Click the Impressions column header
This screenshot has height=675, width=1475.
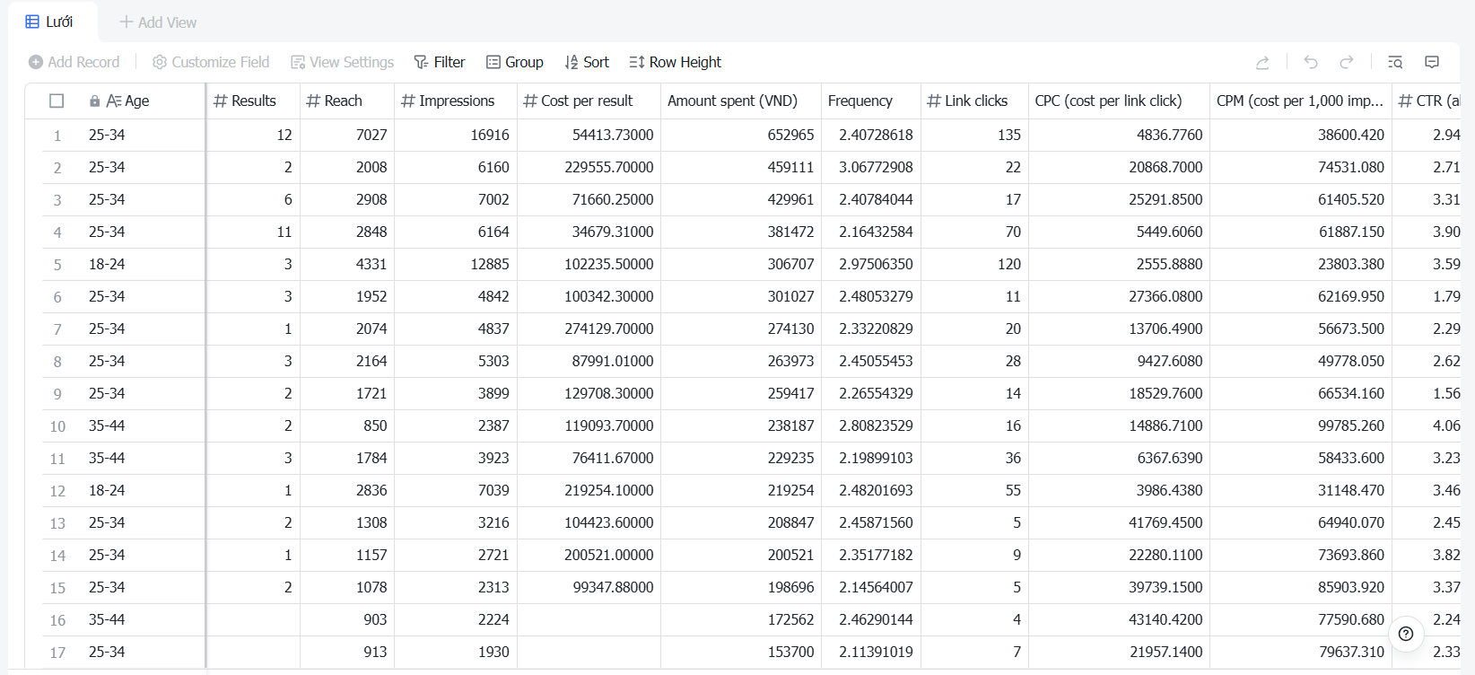pos(456,101)
